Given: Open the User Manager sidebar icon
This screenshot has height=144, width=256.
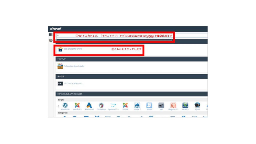Looking at the screenshot, I should [51, 40].
